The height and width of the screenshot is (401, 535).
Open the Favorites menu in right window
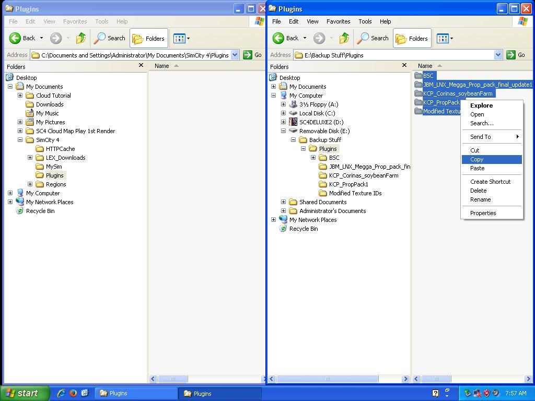pyautogui.click(x=338, y=21)
